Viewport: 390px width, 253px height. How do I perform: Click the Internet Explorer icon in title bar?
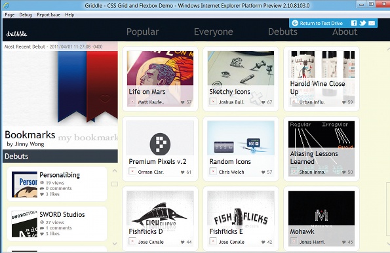(6, 5)
